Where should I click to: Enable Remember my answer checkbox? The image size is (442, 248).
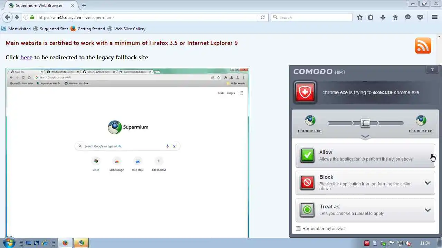[298, 229]
